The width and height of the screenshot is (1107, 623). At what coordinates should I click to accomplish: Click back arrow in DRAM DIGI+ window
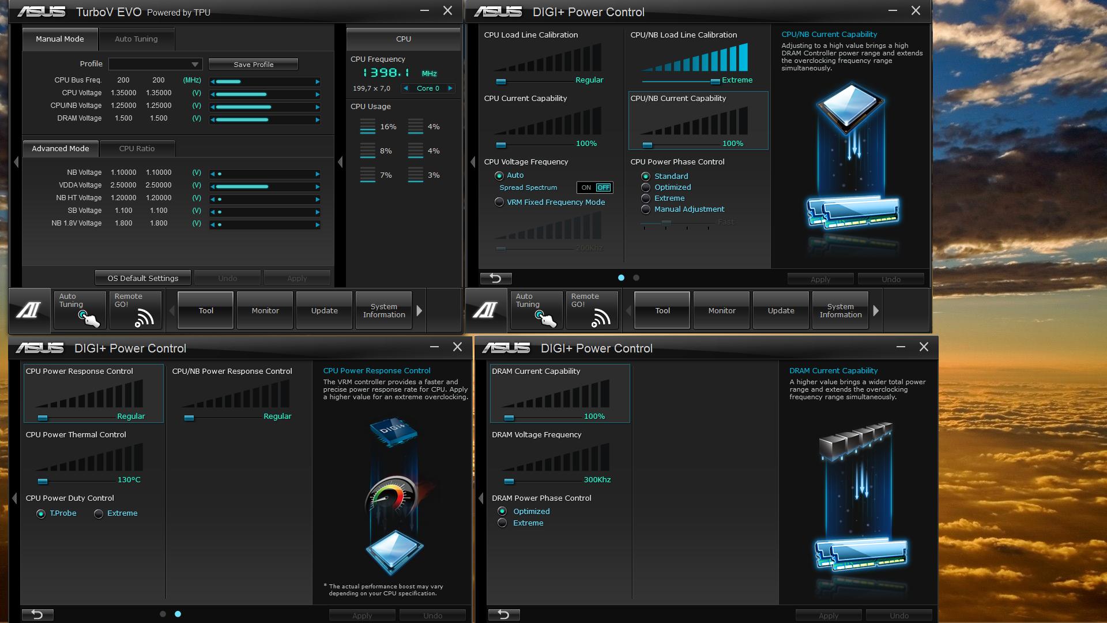[x=503, y=615]
